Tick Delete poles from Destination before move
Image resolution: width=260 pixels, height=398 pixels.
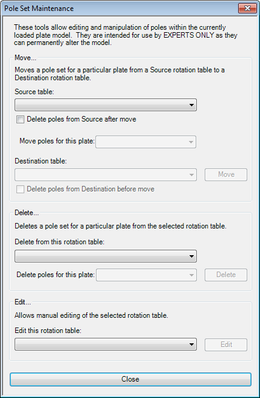point(20,189)
